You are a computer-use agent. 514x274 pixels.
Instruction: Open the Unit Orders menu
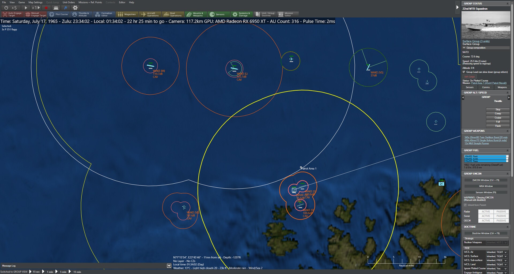(69, 2)
